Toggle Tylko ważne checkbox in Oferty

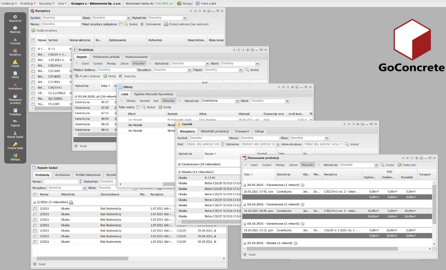point(138,107)
